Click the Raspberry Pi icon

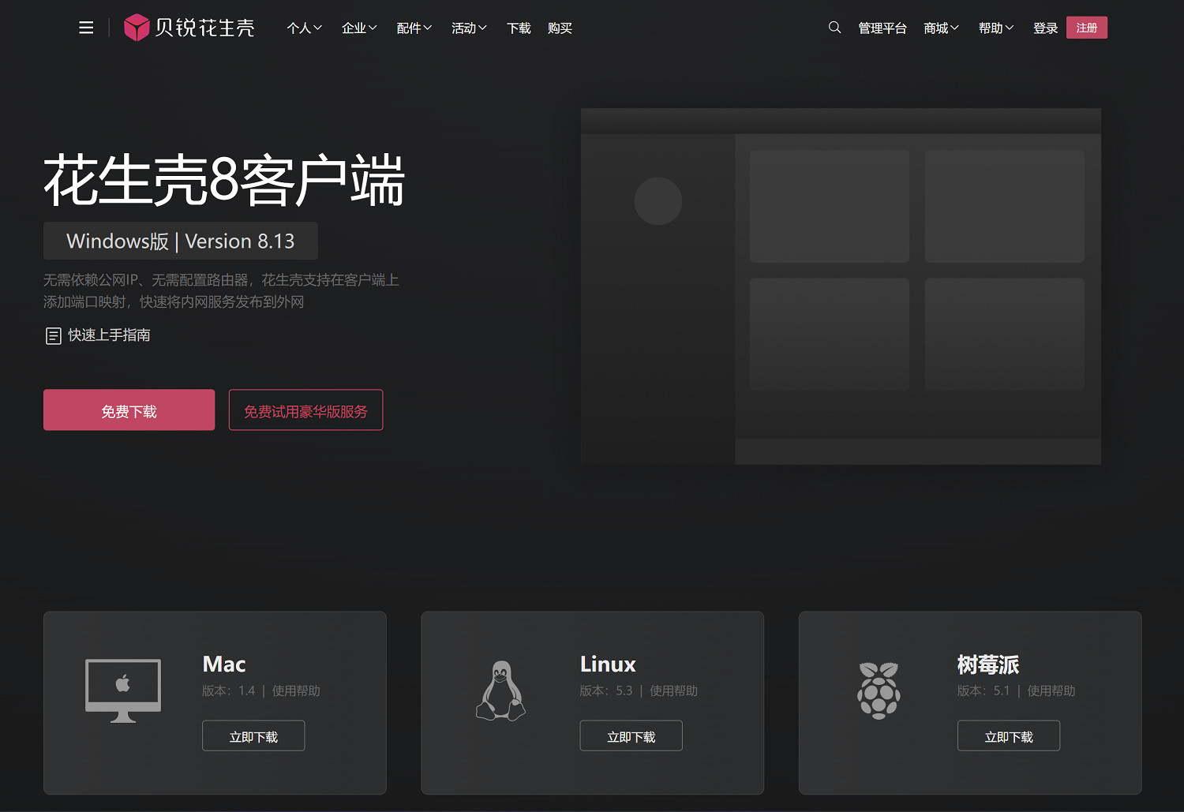pyautogui.click(x=879, y=690)
